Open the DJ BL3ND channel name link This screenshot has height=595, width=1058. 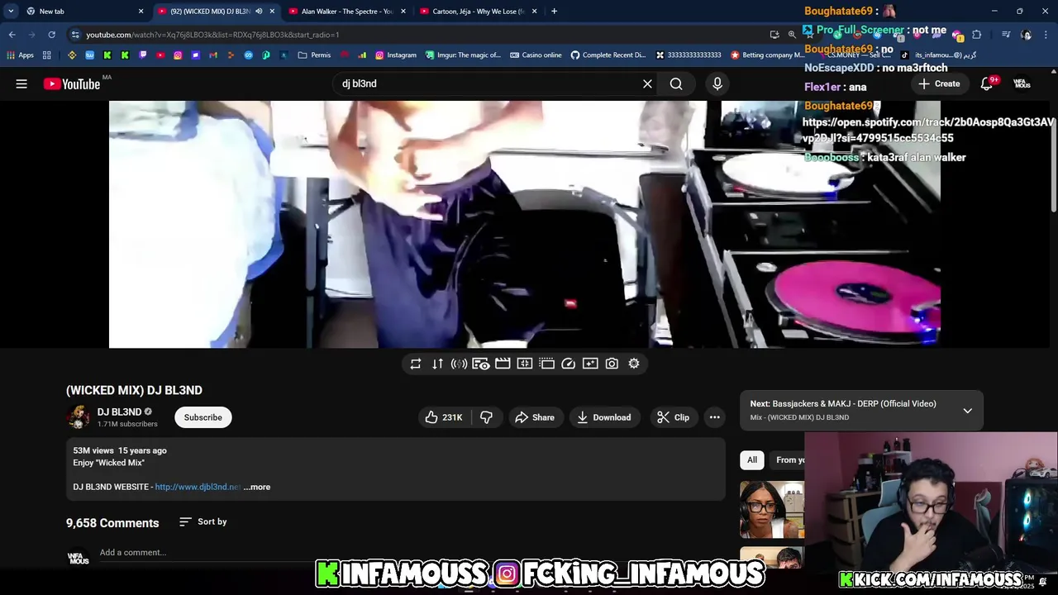[119, 412]
